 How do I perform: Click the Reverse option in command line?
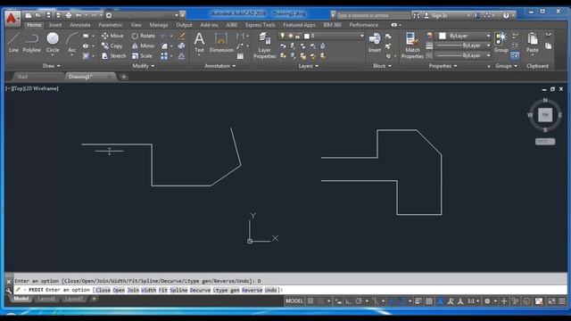[252, 290]
